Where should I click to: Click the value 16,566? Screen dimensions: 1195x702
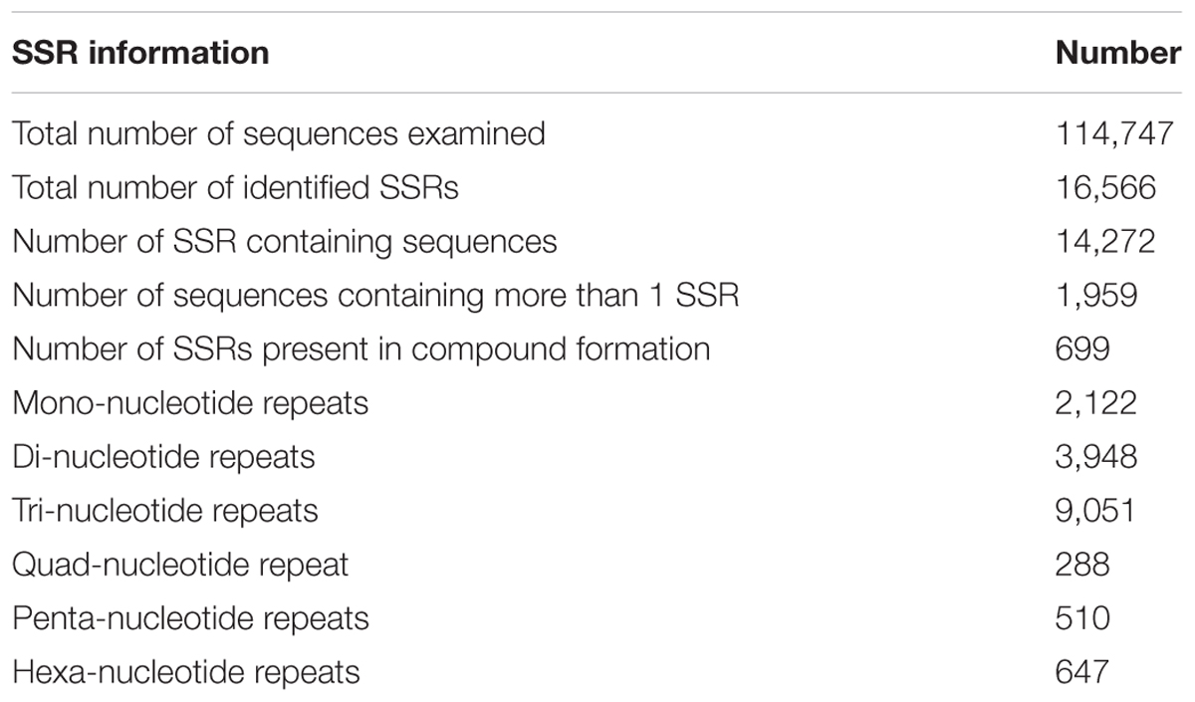(1105, 187)
